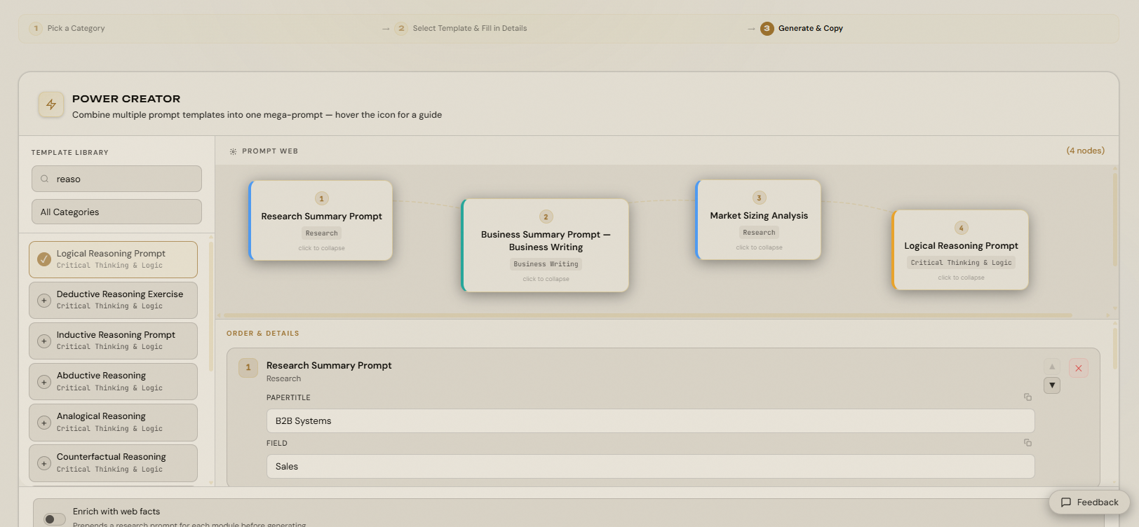Click the step 2 number badge
Viewport: 1139px width, 527px height.
401,28
